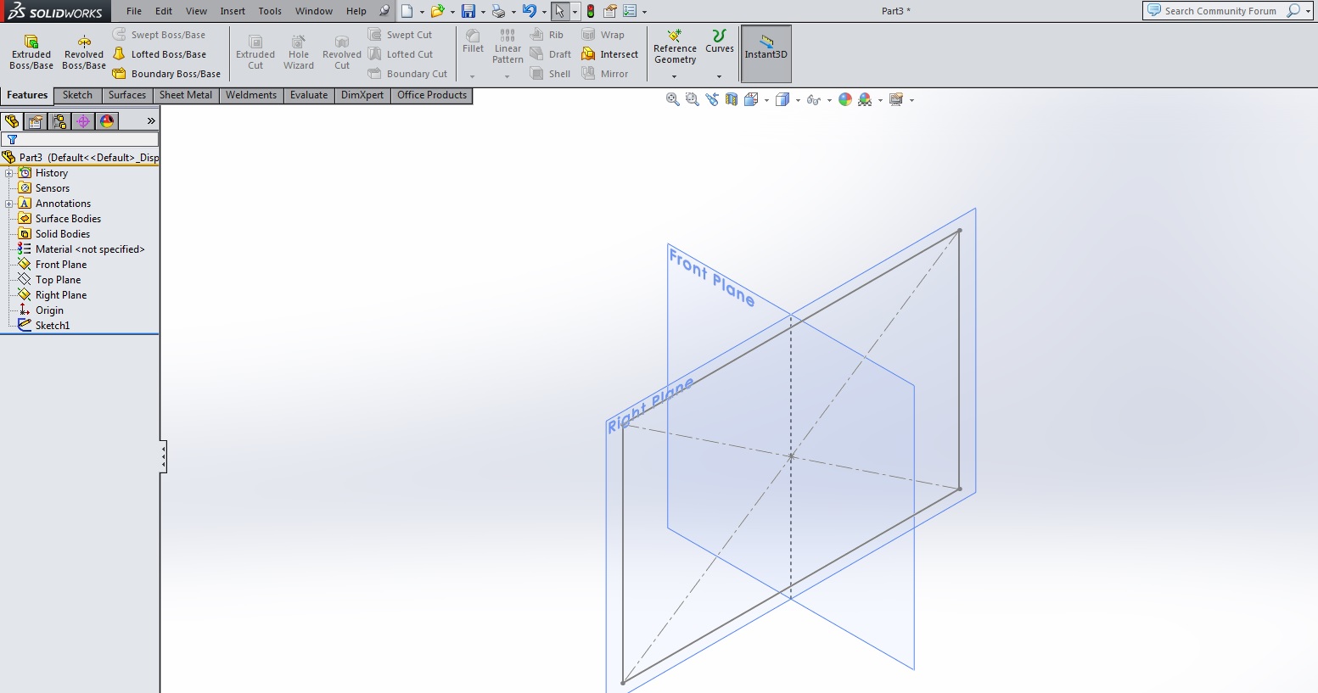The height and width of the screenshot is (693, 1318).
Task: Toggle the menu bar pin icon
Action: (x=384, y=11)
